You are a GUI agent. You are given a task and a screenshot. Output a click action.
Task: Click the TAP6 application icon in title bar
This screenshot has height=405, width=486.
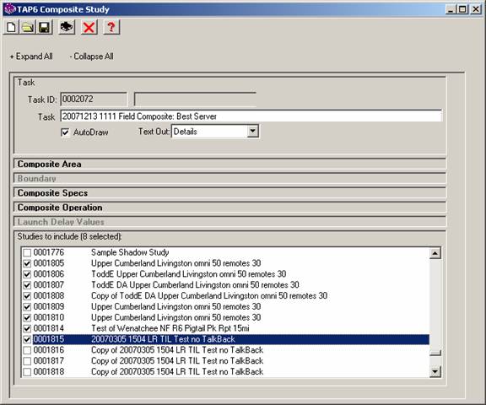[x=9, y=9]
